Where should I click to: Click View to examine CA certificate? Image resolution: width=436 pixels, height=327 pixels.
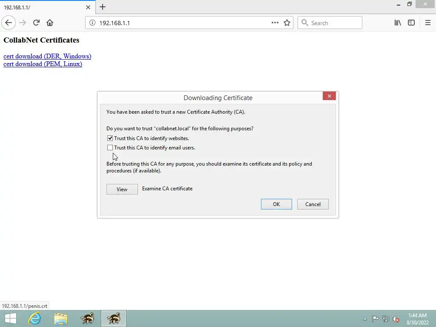click(122, 189)
